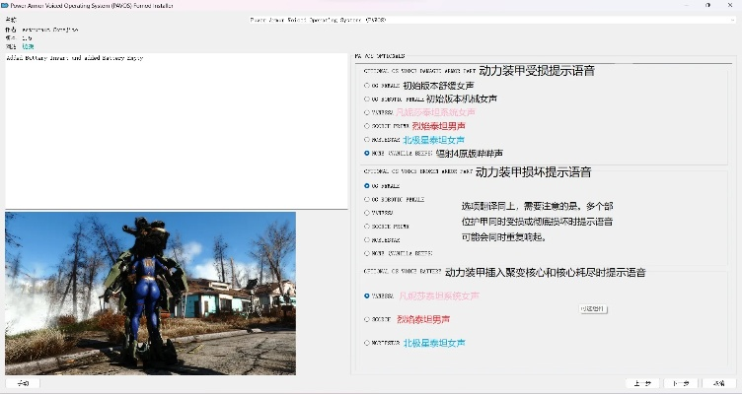
Task: Click the power armor screenshot preview
Action: click(151, 294)
